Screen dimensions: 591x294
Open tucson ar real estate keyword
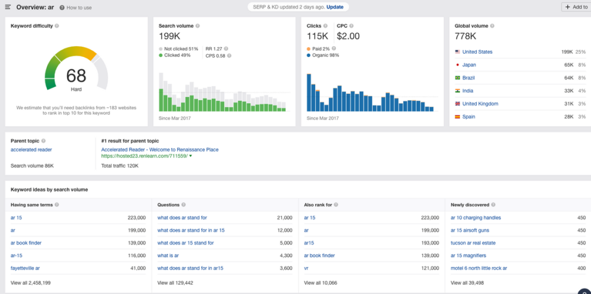point(473,243)
